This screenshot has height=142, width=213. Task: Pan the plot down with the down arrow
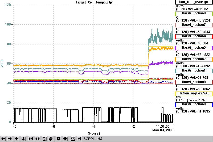pyautogui.click(x=23, y=139)
